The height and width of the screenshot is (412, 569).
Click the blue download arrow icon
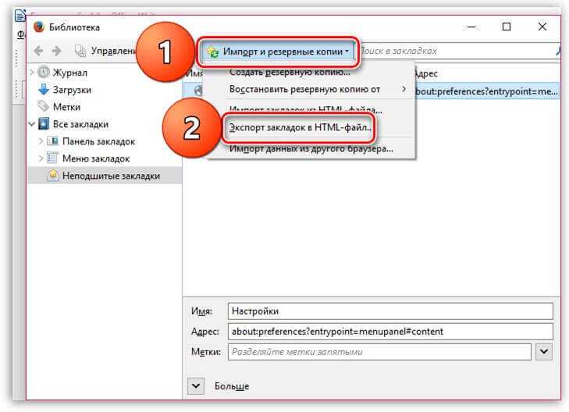click(44, 89)
